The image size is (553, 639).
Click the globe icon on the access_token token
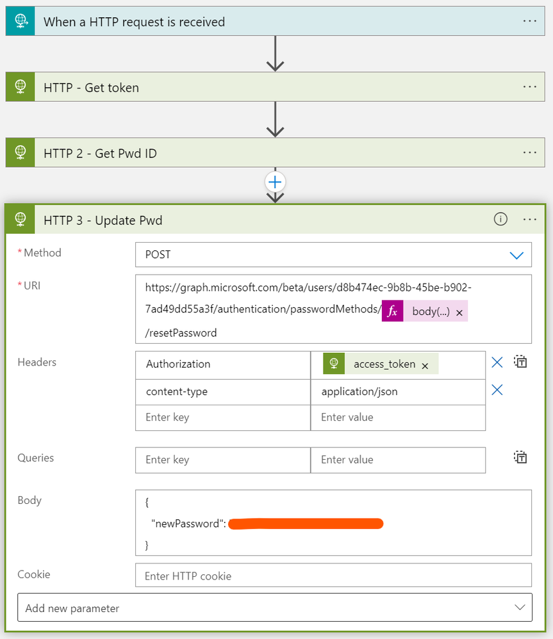[x=334, y=364]
